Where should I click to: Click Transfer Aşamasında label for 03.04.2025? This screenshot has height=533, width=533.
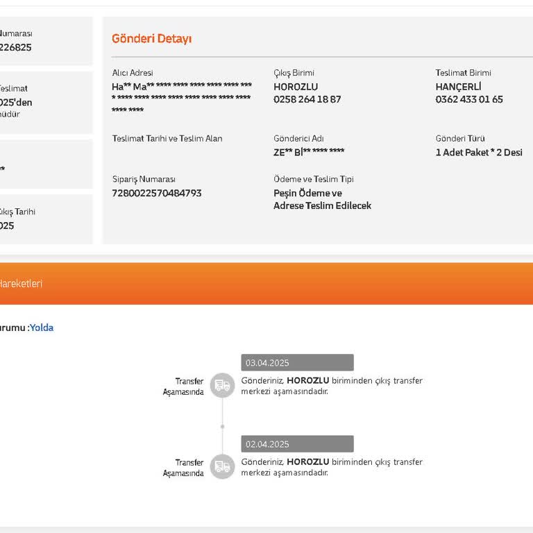pyautogui.click(x=183, y=387)
